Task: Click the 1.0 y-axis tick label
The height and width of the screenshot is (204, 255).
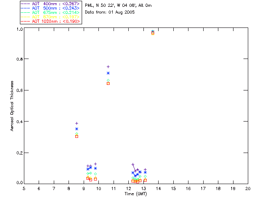Action: (x=20, y=29)
